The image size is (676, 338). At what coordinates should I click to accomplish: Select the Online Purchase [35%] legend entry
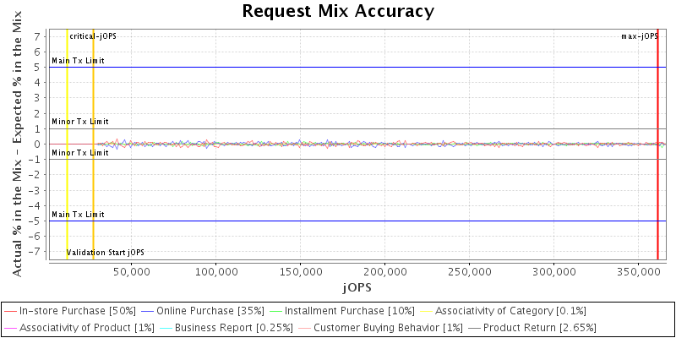coord(202,310)
